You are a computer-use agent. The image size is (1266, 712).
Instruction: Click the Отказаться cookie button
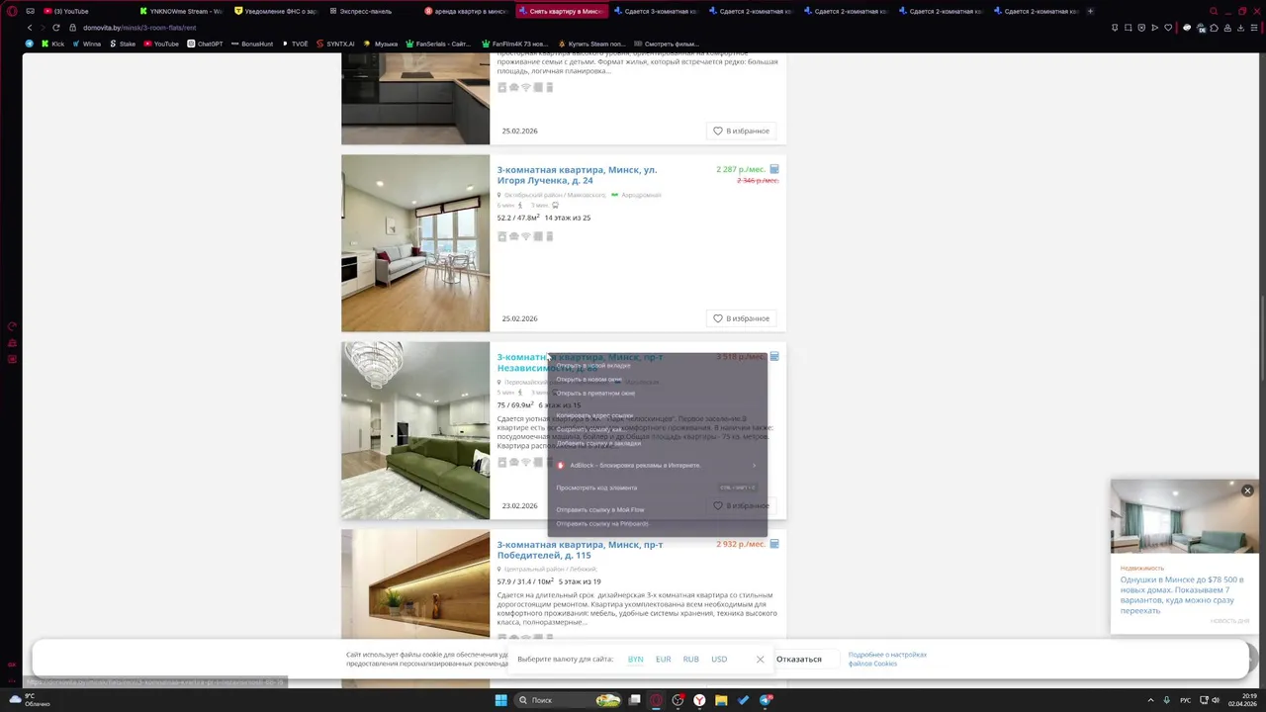pyautogui.click(x=798, y=659)
